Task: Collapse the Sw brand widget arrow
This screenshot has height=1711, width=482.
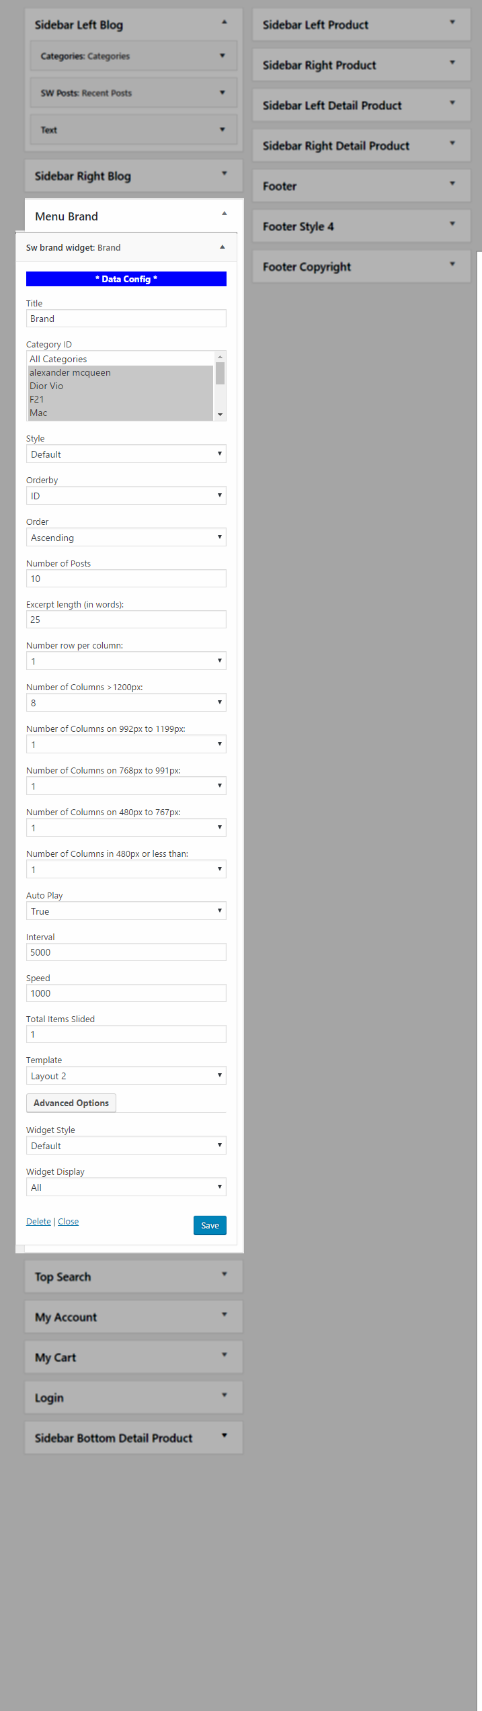Action: (223, 247)
